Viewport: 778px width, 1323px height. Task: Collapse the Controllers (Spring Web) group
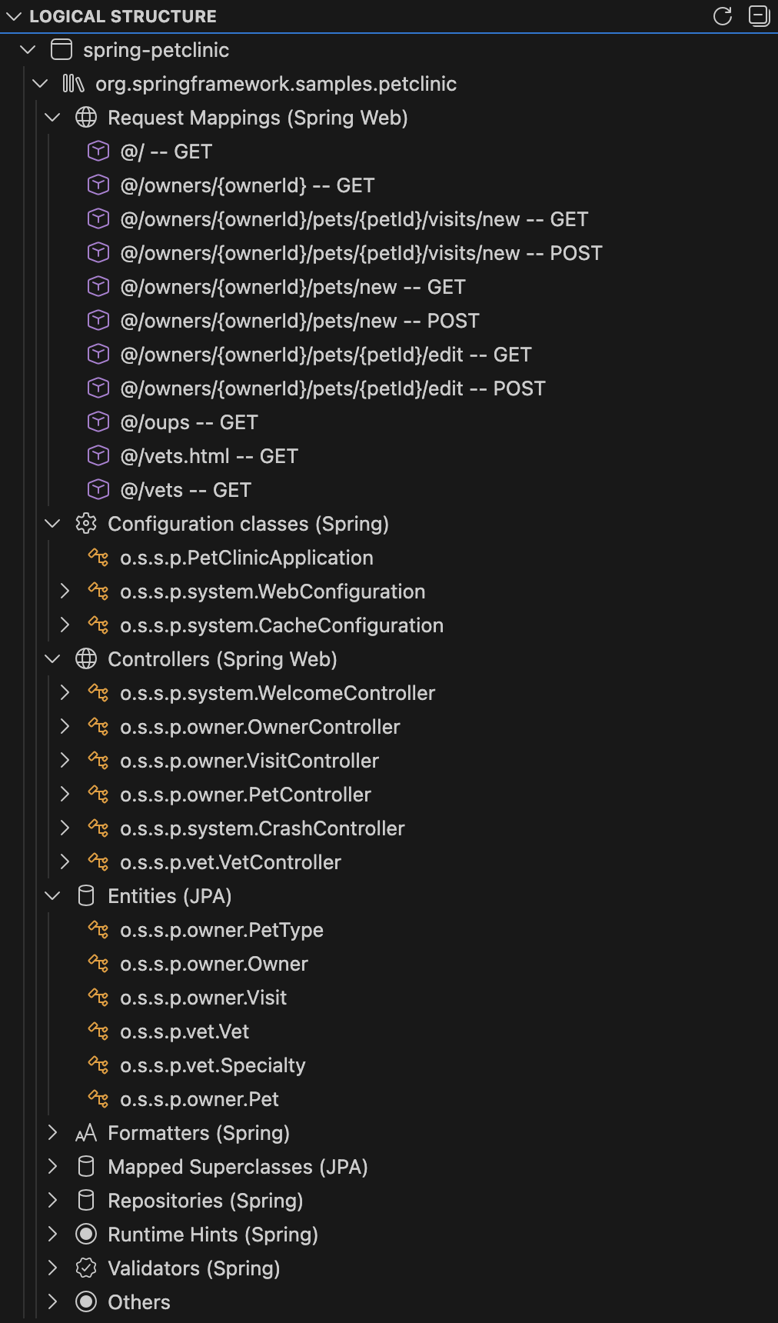[x=52, y=659]
